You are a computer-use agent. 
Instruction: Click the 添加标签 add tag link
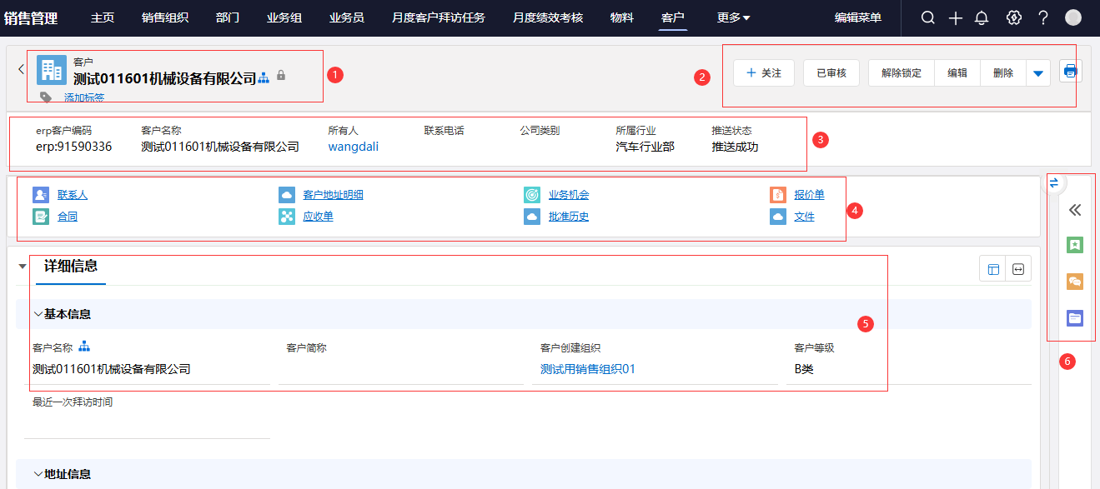pos(83,98)
